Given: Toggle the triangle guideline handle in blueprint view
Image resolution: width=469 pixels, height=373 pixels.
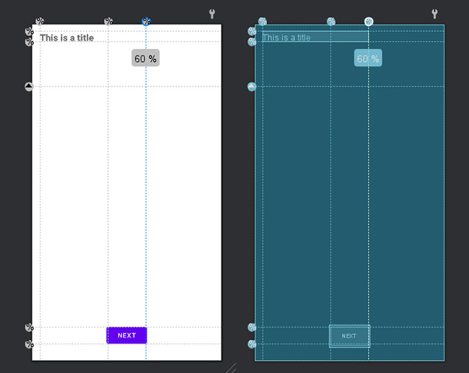Looking at the screenshot, I should [252, 87].
